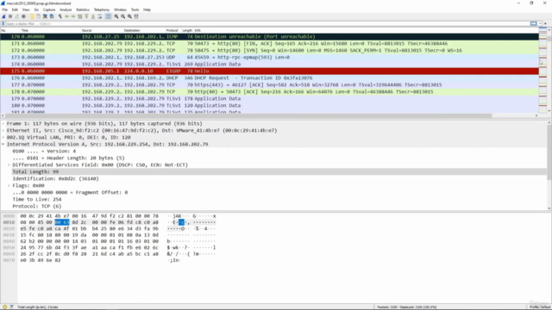Toggle packet list colorization

[x=108, y=16]
